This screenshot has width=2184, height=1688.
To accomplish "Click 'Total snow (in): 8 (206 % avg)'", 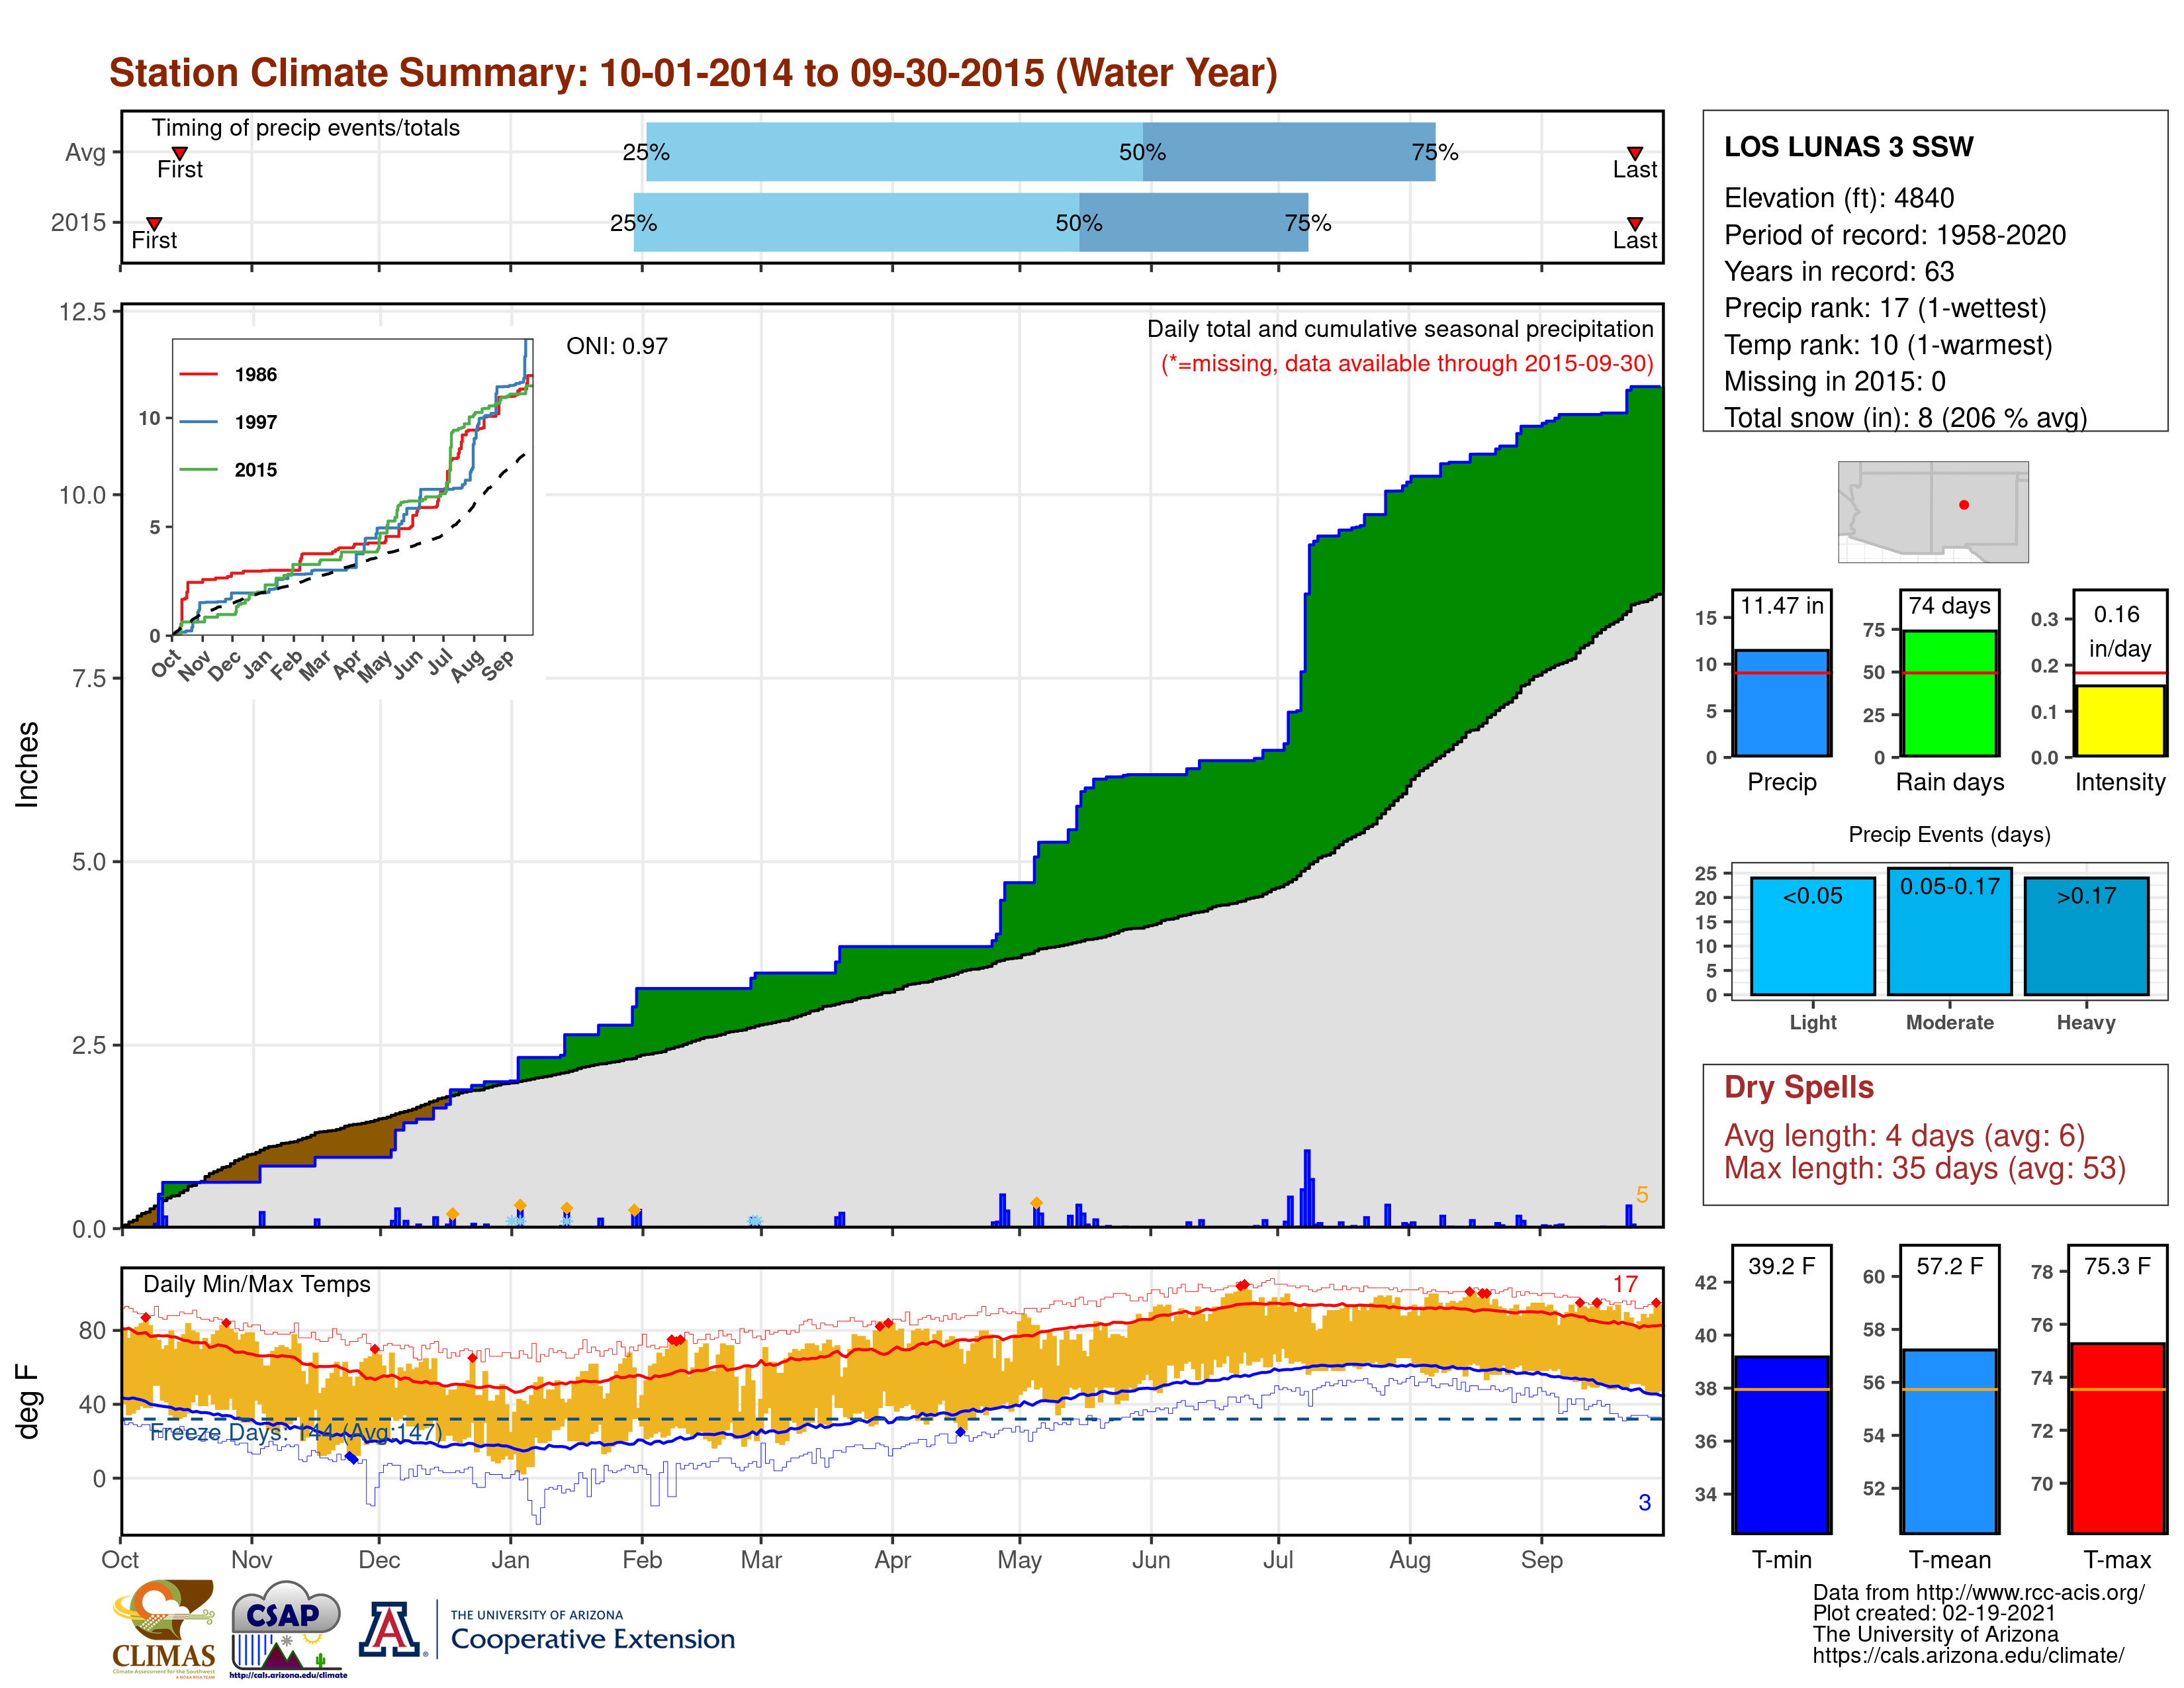I will click(1906, 417).
